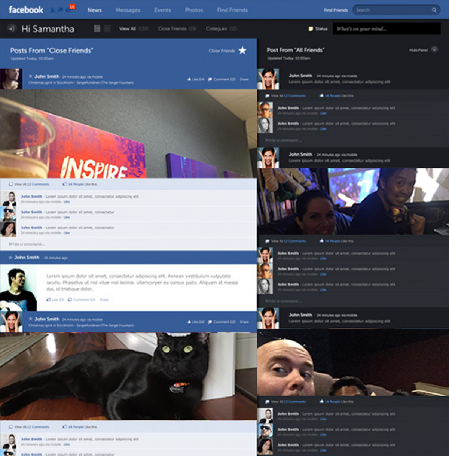Like the post above the Inspire photo
The height and width of the screenshot is (456, 449).
pos(196,79)
